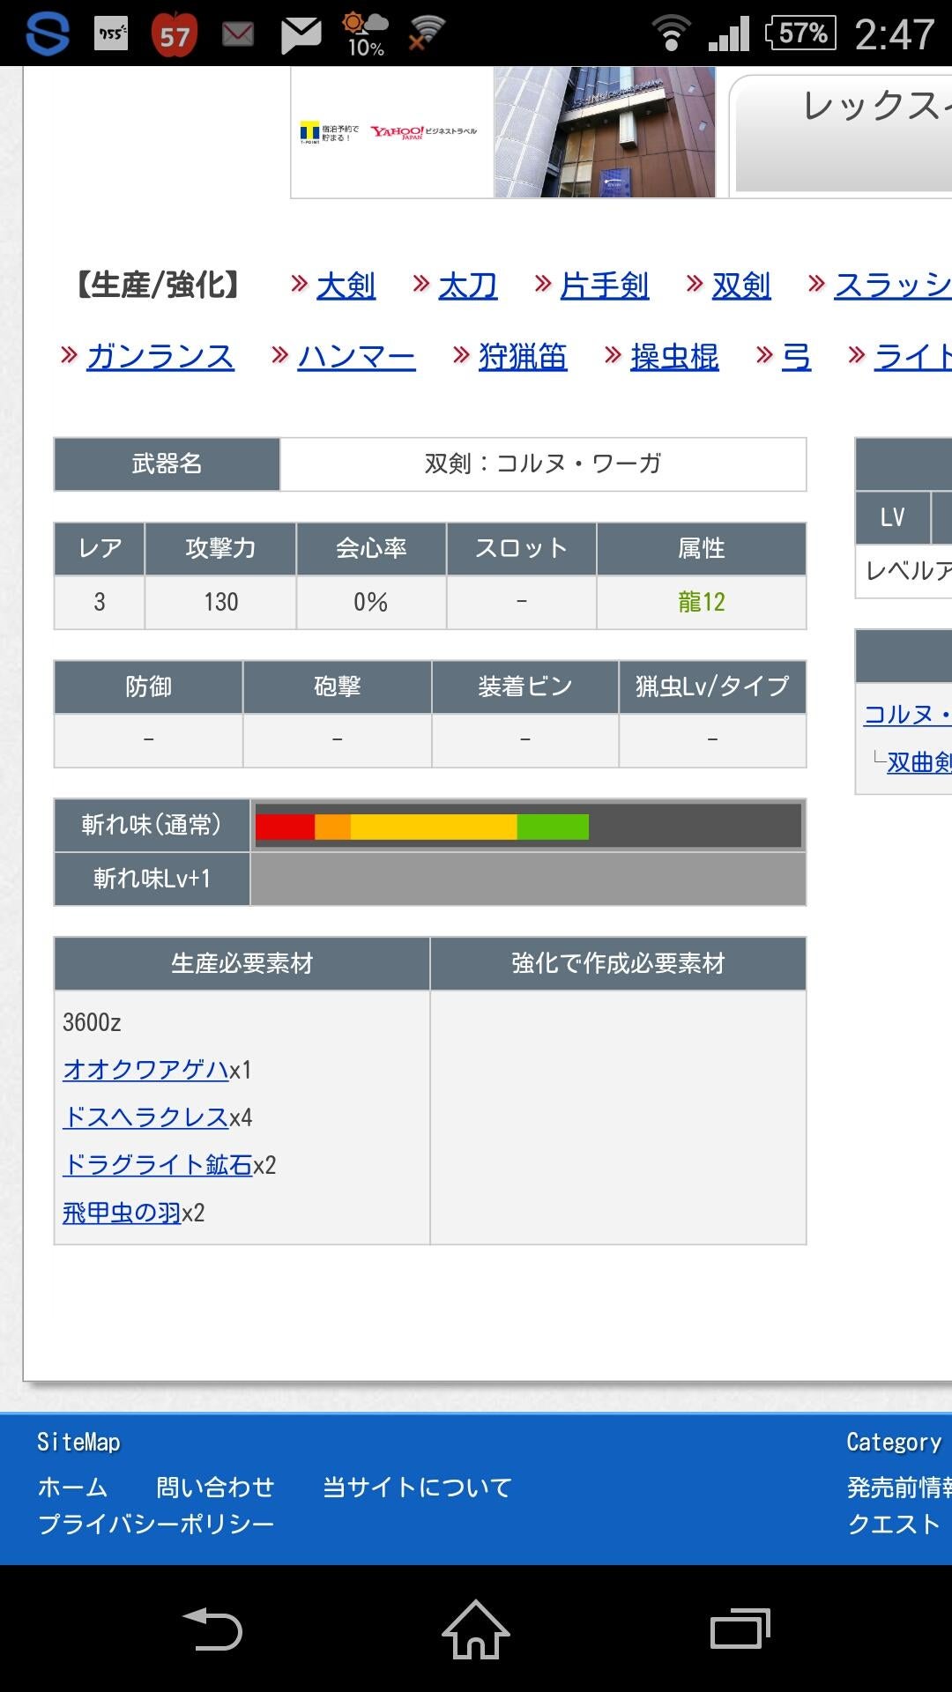
Task: Open the 双曲剣 link in the side panel
Action: pos(919,761)
